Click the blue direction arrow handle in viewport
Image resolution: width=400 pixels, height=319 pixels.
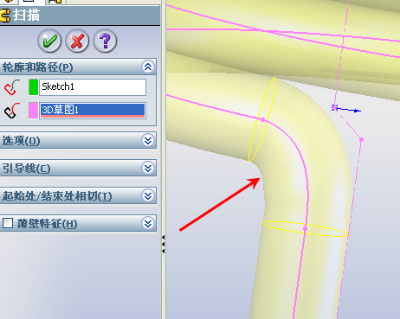(x=350, y=110)
